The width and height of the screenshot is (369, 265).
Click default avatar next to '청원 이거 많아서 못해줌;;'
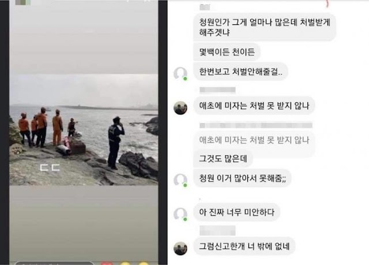coord(180,180)
